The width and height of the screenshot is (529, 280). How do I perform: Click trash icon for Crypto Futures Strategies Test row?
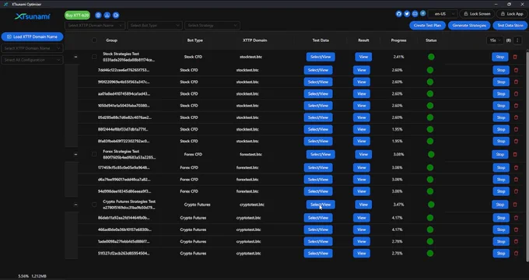coord(515,205)
